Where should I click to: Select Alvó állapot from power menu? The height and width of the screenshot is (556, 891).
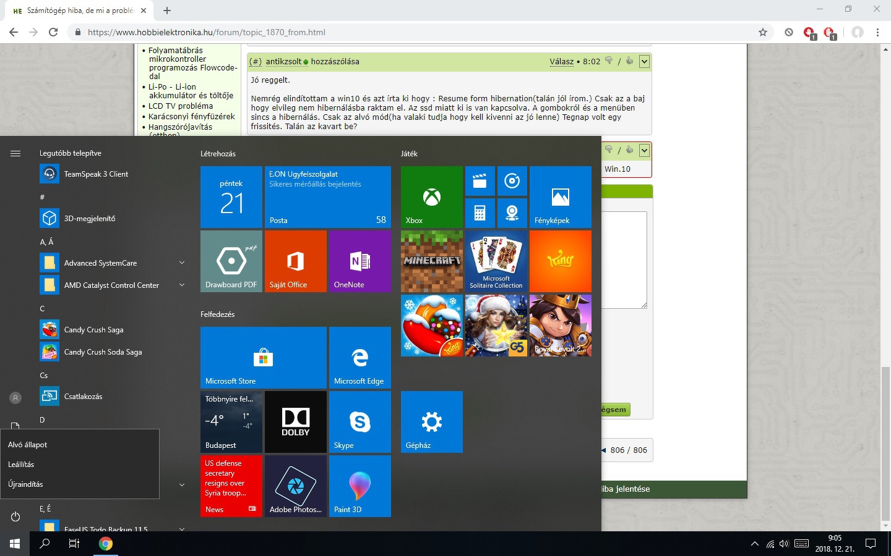80,445
